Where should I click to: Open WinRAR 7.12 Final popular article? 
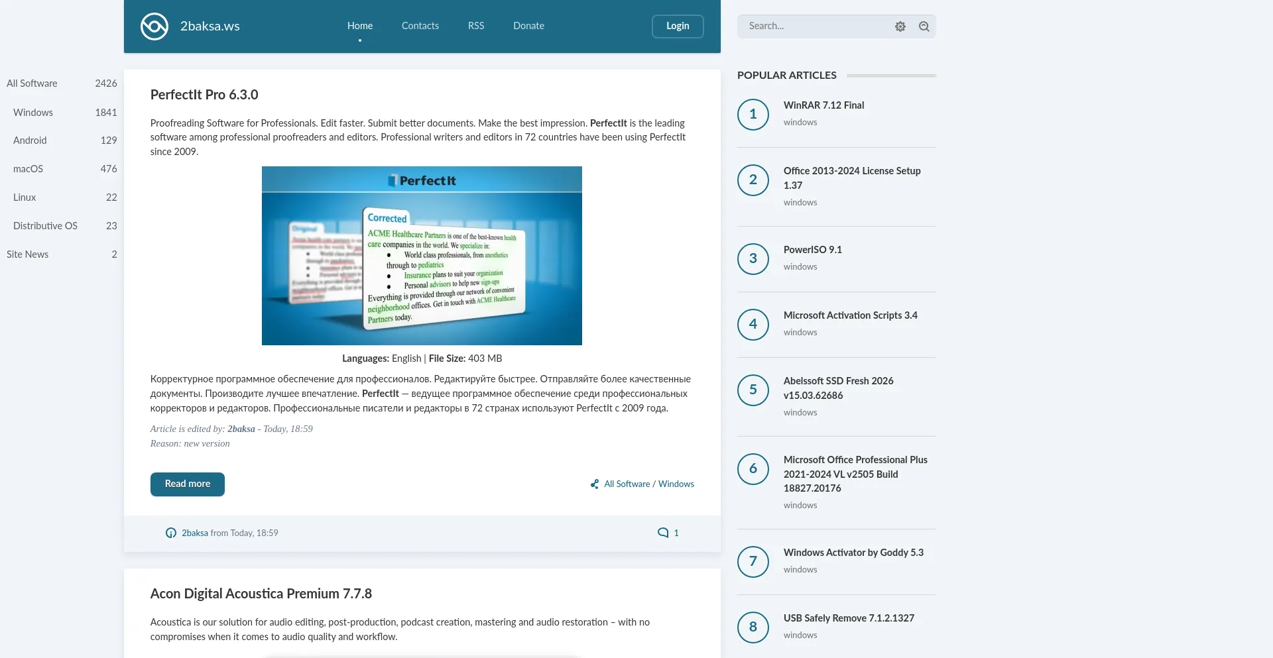(824, 105)
